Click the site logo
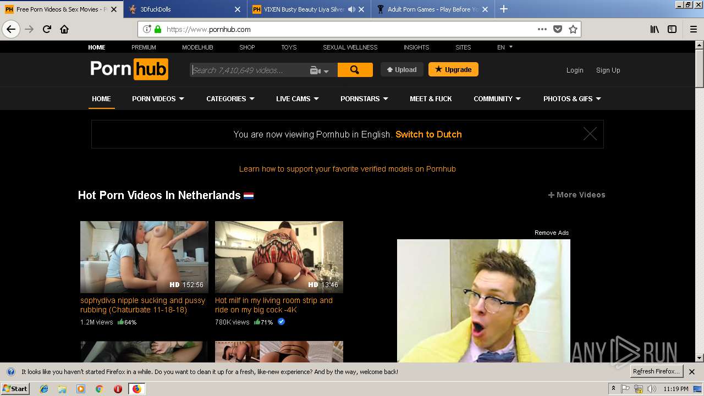This screenshot has width=704, height=396. click(x=129, y=70)
